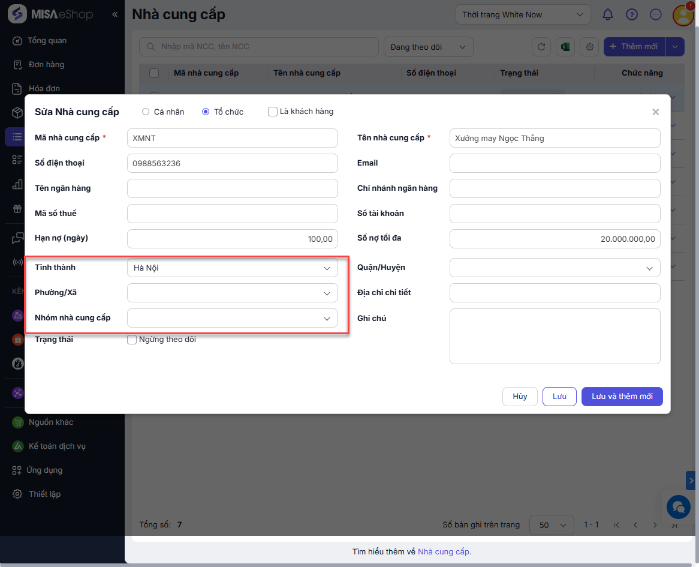This screenshot has height=567, width=699.
Task: Click the Hạn nợ (ngày) field
Action: pos(232,239)
